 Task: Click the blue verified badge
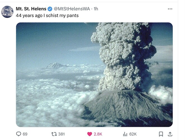coord(50,9)
